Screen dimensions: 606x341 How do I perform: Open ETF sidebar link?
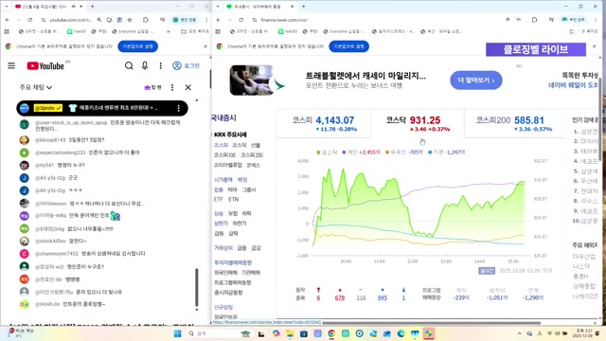(x=219, y=200)
